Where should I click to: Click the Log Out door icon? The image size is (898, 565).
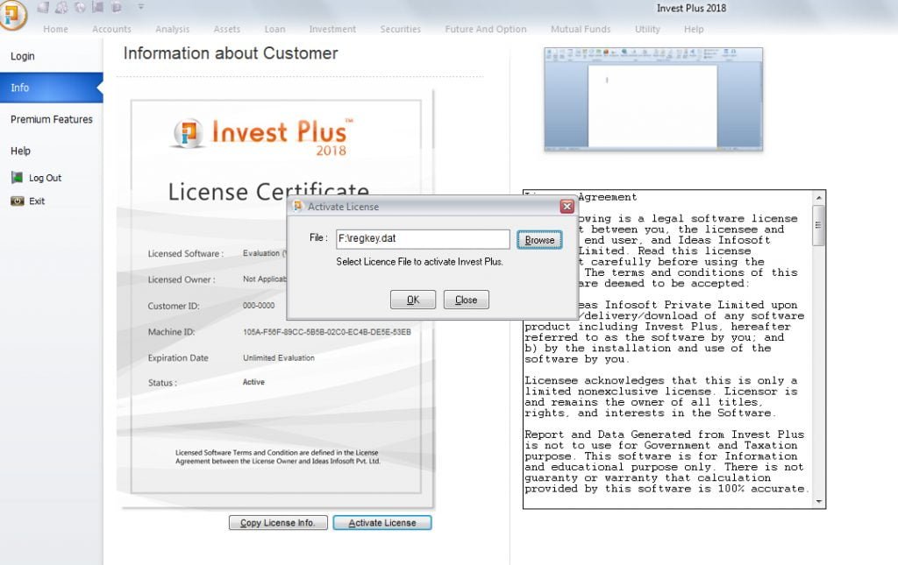pos(18,177)
